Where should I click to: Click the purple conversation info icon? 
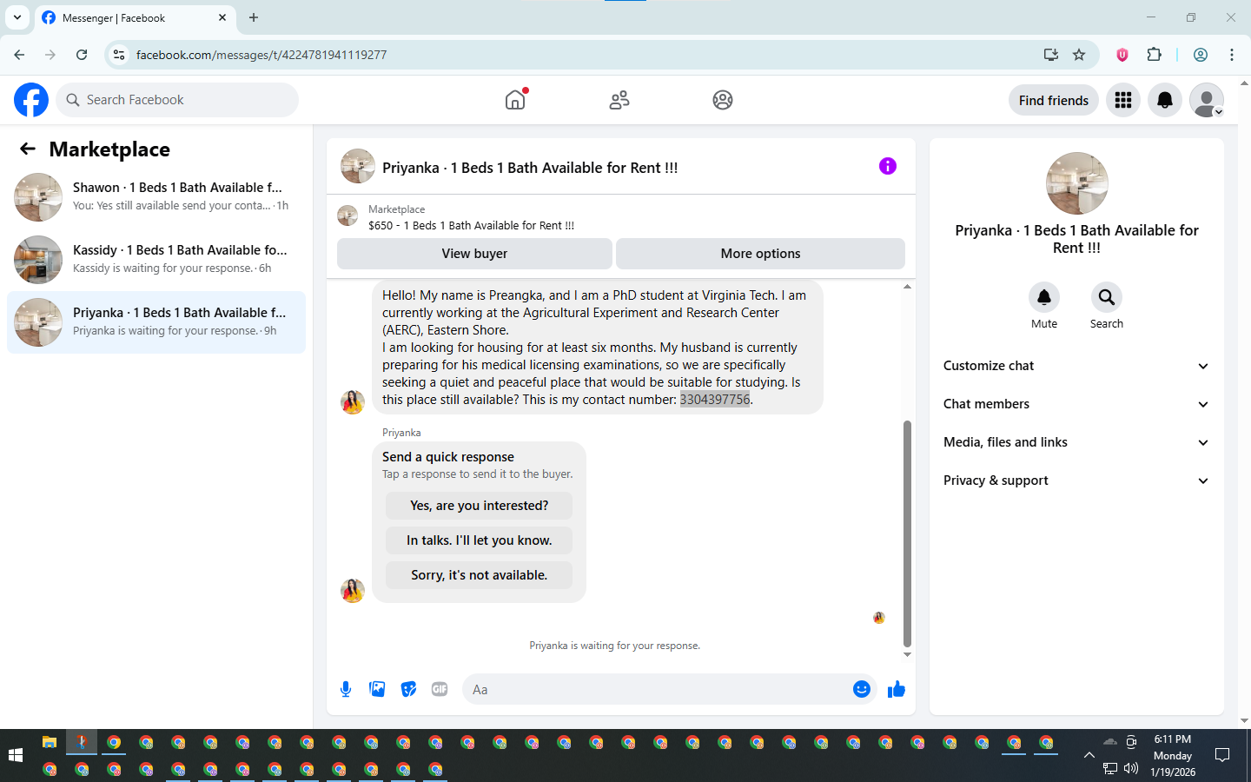tap(887, 166)
